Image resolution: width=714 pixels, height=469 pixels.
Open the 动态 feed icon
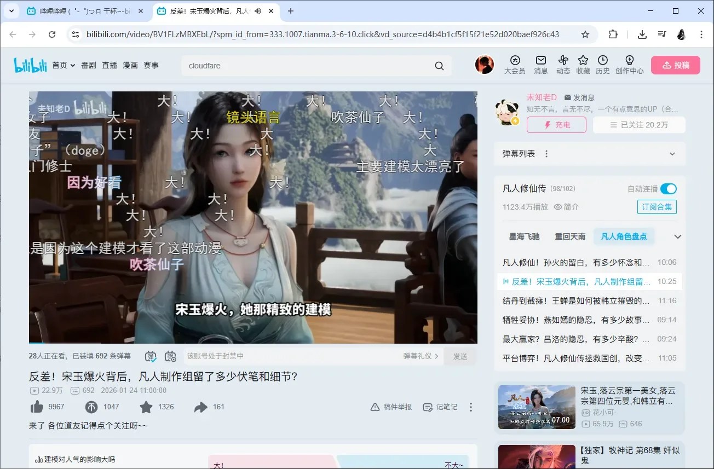click(x=563, y=65)
